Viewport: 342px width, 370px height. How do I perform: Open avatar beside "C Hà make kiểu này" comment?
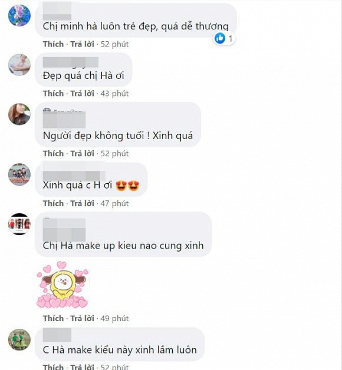click(19, 339)
